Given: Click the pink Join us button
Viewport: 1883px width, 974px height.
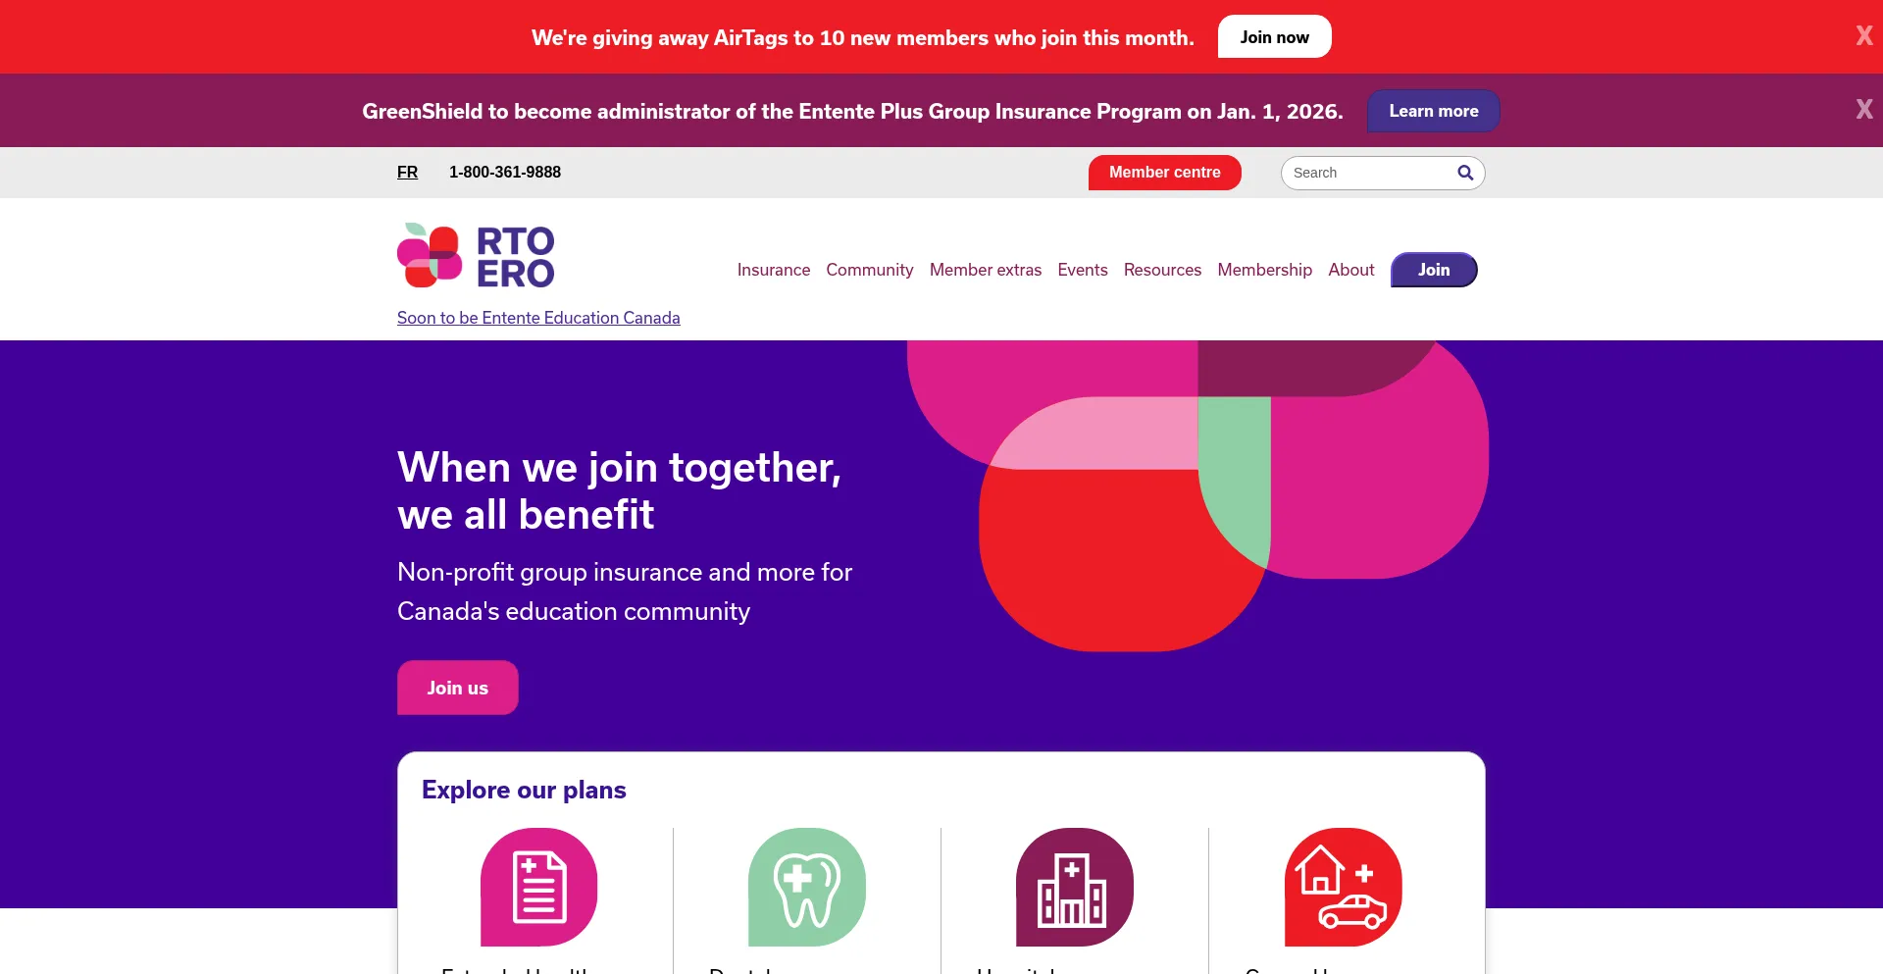Looking at the screenshot, I should (x=457, y=688).
